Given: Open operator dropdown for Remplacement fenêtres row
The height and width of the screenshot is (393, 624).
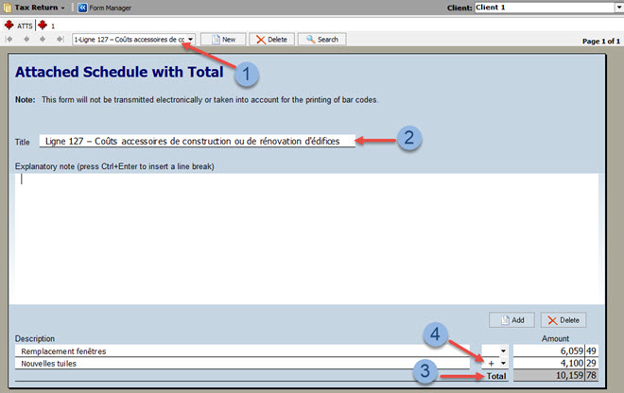Looking at the screenshot, I should tap(503, 350).
